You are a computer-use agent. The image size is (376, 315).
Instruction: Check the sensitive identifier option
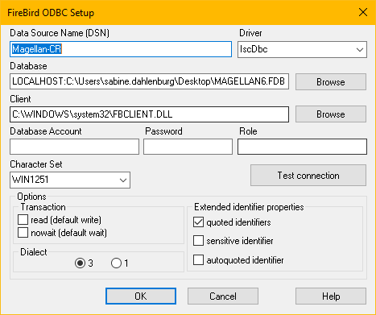pos(198,241)
